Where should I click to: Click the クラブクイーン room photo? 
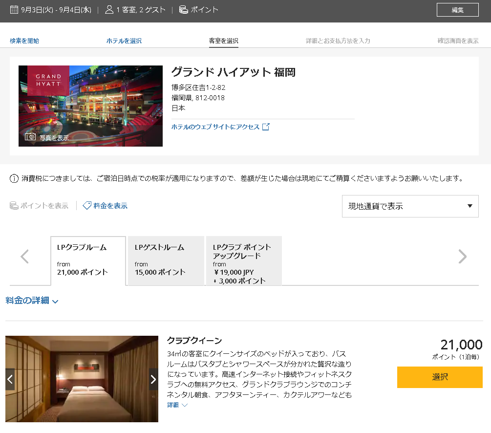coord(82,379)
